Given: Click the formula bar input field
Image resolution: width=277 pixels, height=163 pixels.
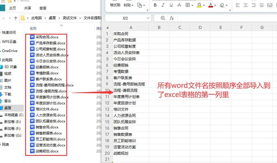Looking at the screenshot, I should point(227,18).
